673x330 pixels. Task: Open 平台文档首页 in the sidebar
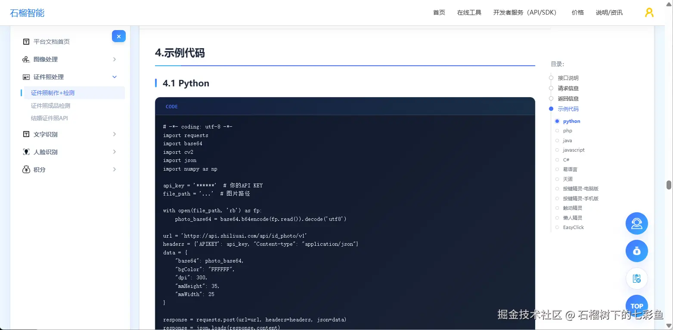pyautogui.click(x=52, y=42)
